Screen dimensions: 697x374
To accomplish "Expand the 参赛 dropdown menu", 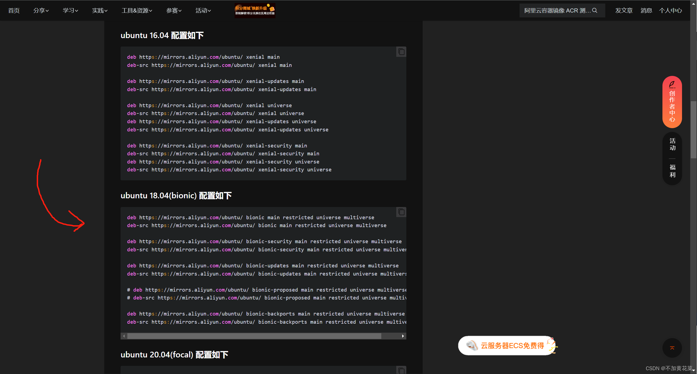I will coord(173,10).
